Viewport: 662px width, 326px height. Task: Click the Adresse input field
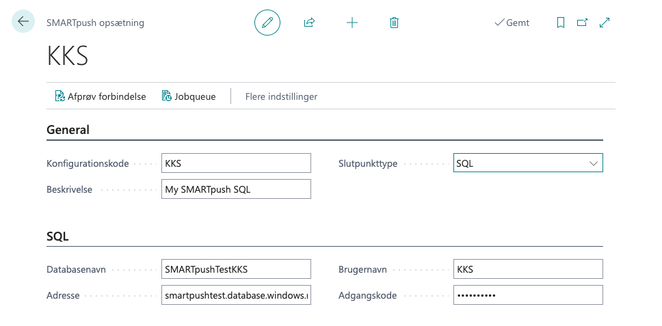point(236,295)
